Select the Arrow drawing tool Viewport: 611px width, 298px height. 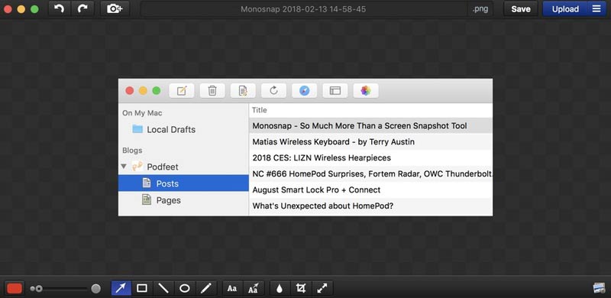tap(121, 289)
